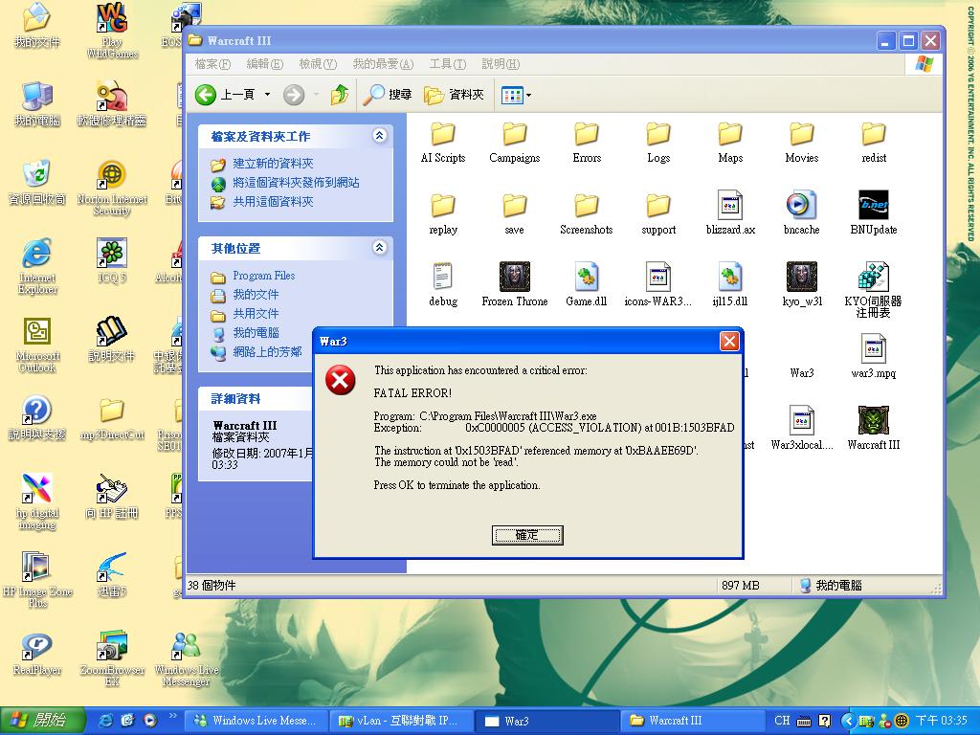The image size is (980, 735).
Task: Open the 編輯(E) Edit menu
Action: pyautogui.click(x=265, y=64)
